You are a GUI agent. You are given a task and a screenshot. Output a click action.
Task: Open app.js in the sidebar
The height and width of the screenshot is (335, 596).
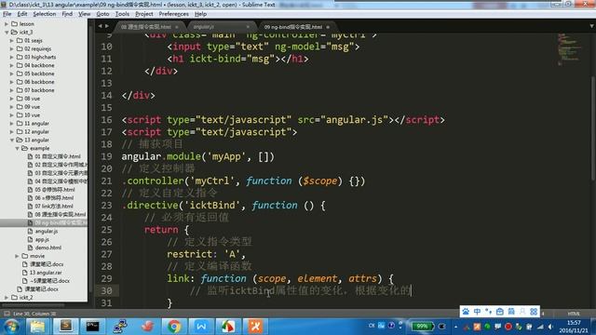click(x=42, y=239)
